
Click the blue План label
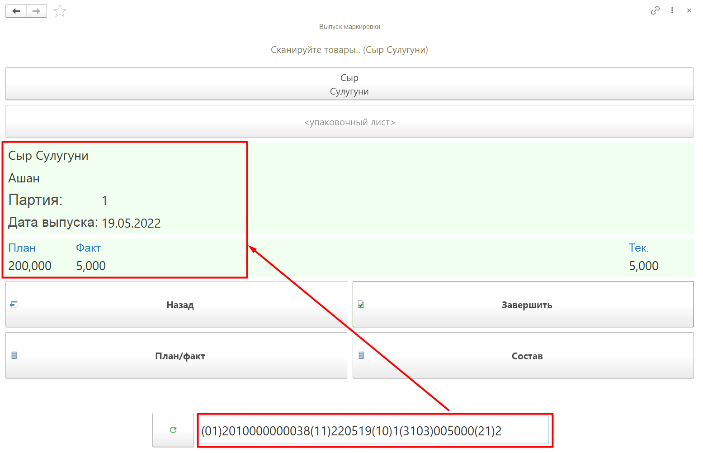coord(22,248)
